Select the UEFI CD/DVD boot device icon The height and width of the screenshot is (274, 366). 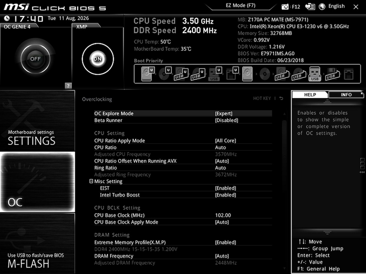point(165,74)
